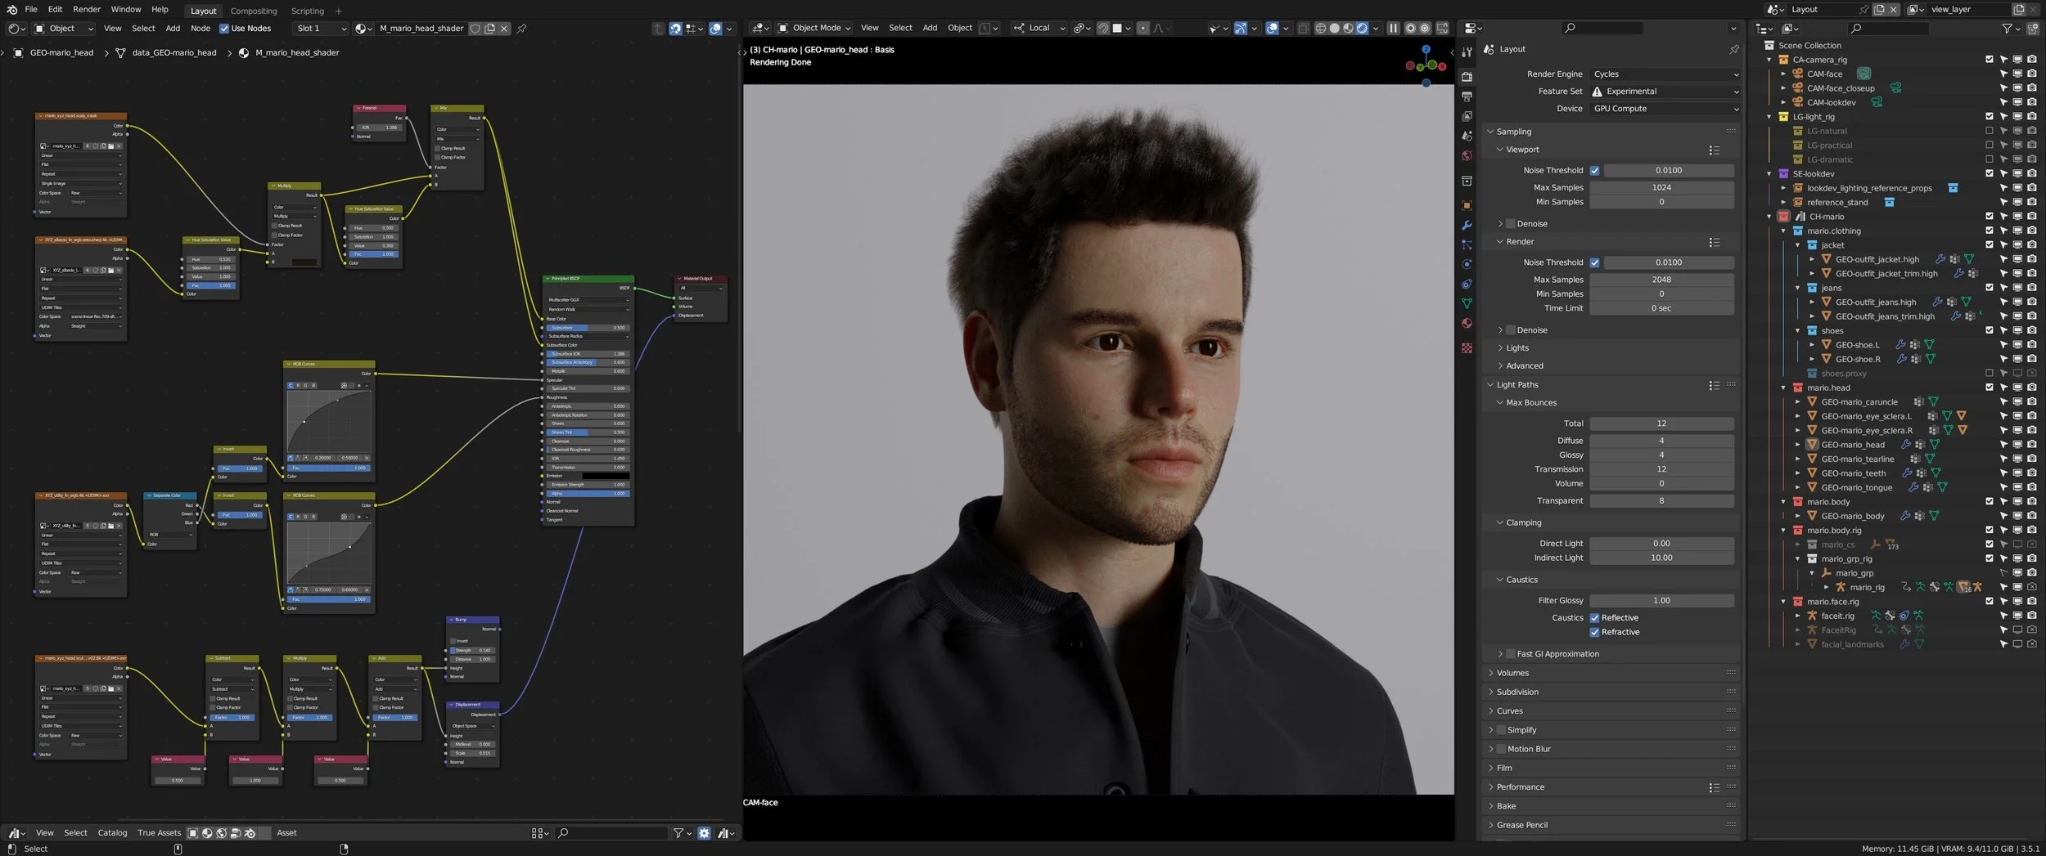2046x856 pixels.
Task: Toggle Viewport Noise Threshold checkbox
Action: point(1594,170)
